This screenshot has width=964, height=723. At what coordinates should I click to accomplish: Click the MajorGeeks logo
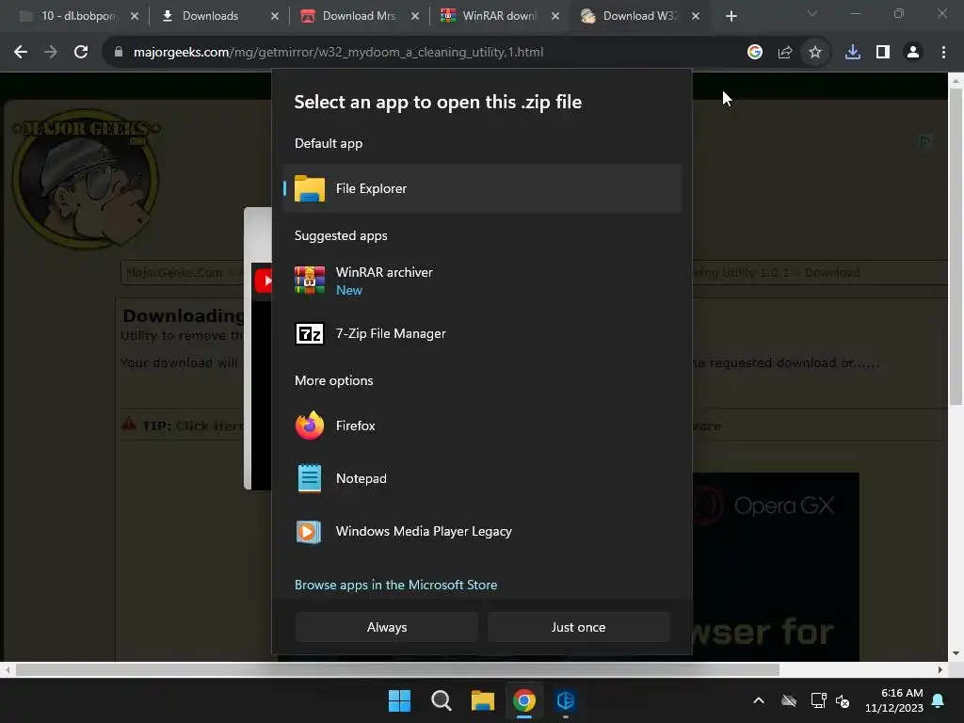(86, 178)
